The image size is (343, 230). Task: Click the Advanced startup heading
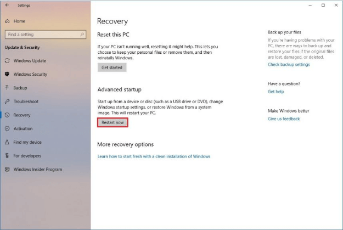pyautogui.click(x=119, y=89)
